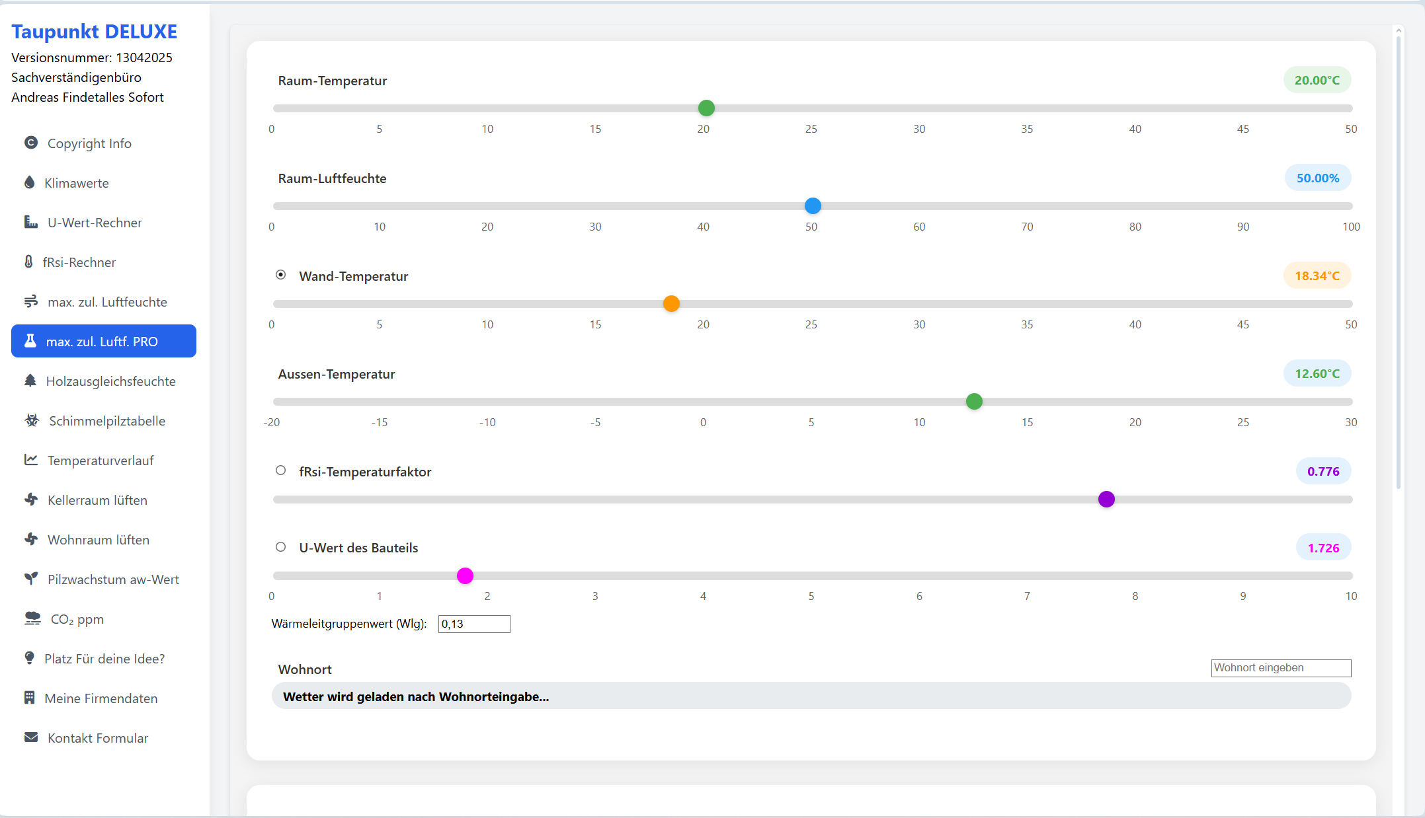Click the fan icon for Wohnraum lüften

[31, 539]
